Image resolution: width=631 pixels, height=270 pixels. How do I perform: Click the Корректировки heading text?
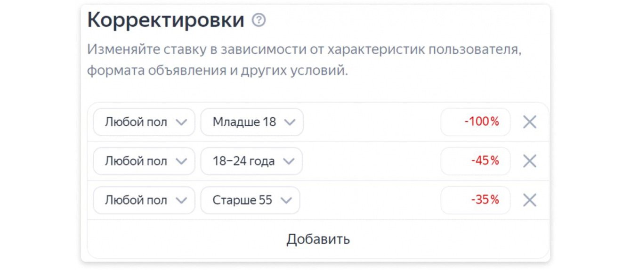pos(166,20)
